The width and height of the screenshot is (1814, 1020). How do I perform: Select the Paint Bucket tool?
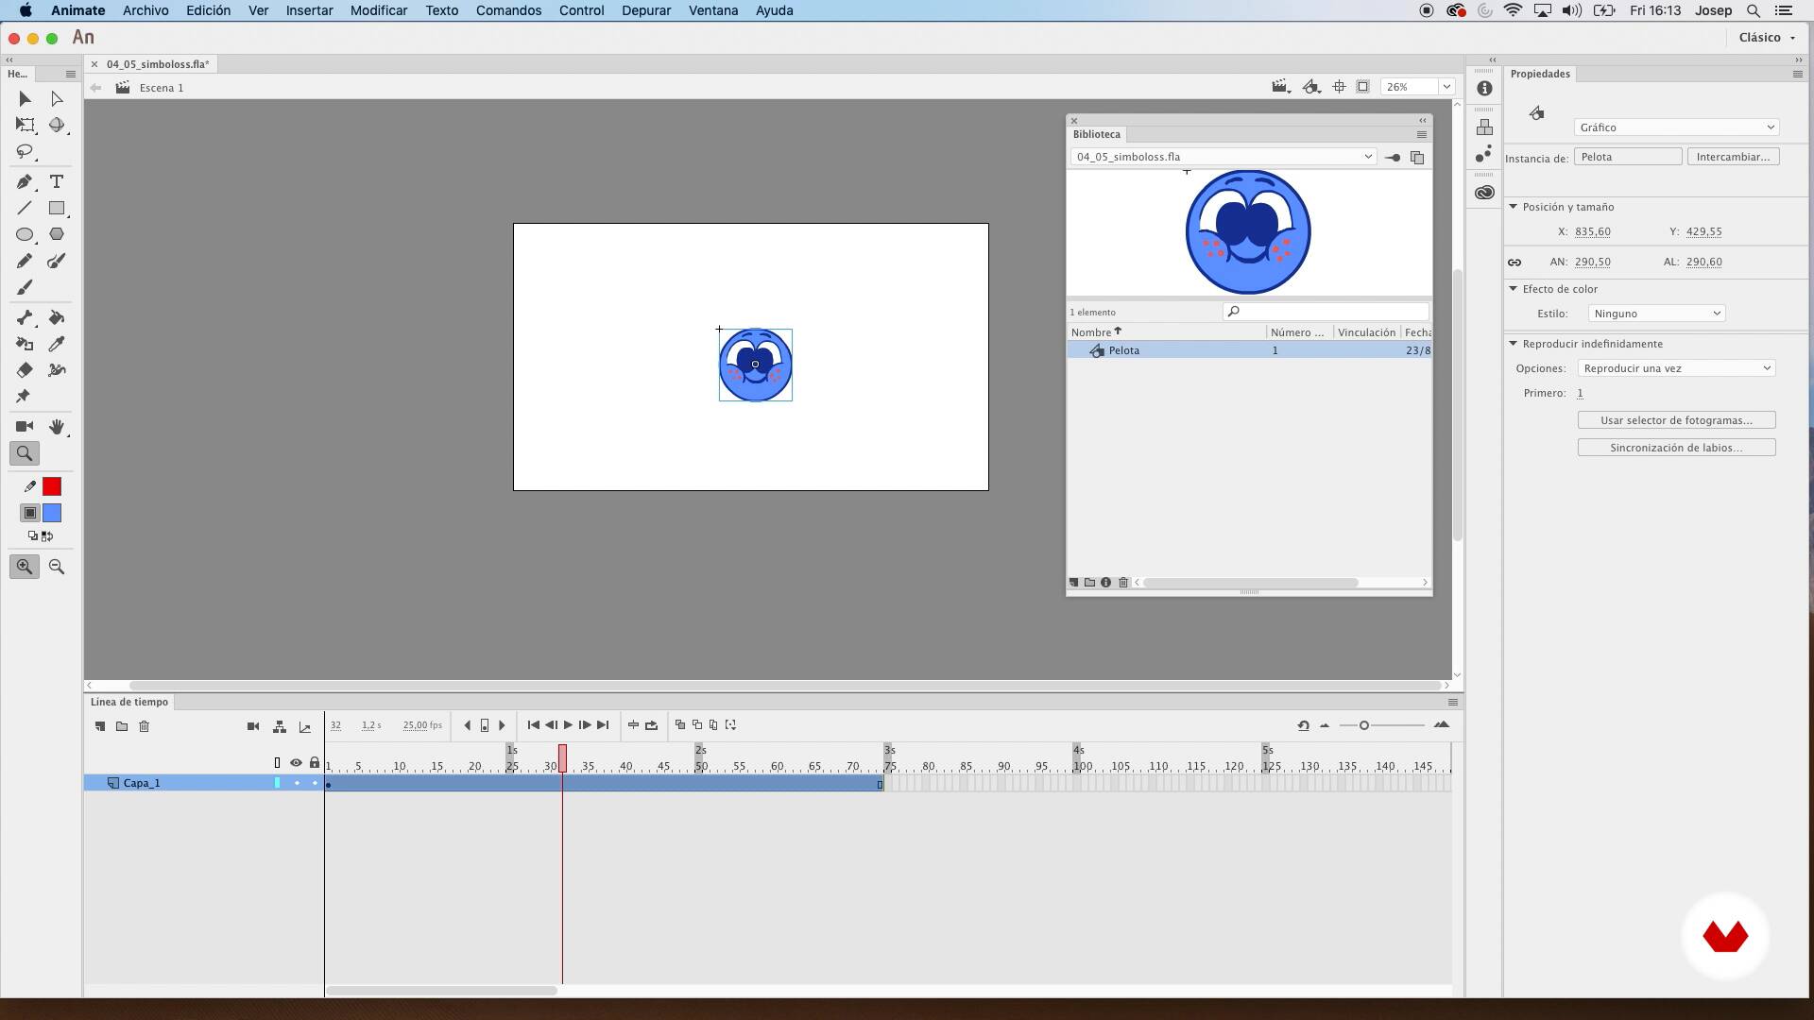[57, 317]
